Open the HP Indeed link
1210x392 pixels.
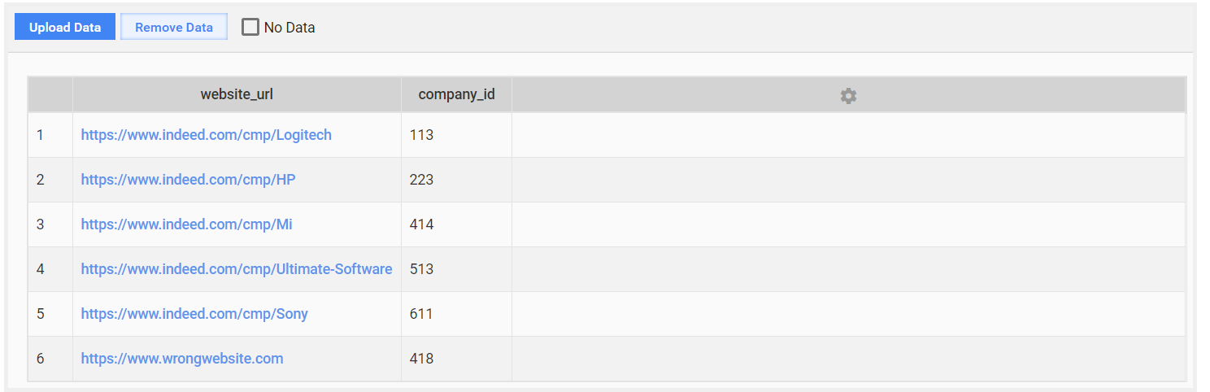pos(189,180)
